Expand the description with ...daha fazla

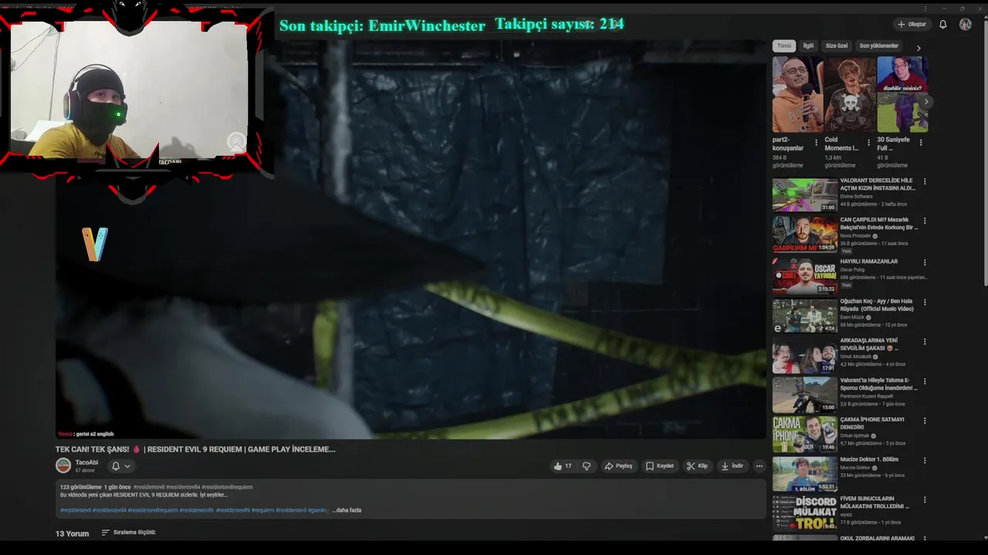pos(347,510)
